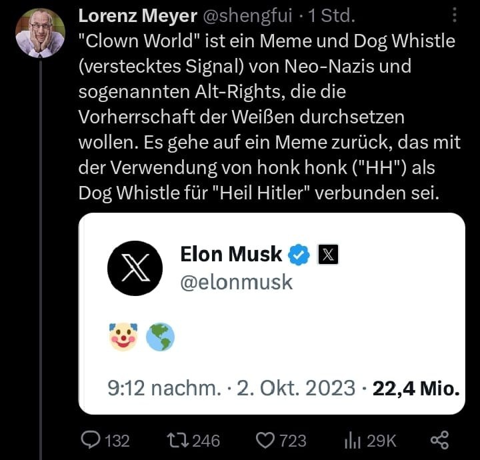The image size is (480, 460).
Task: Click the tweet text about Clown World
Action: pos(267,117)
